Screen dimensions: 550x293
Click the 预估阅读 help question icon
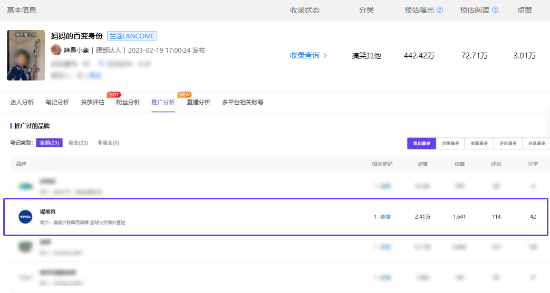(495, 10)
